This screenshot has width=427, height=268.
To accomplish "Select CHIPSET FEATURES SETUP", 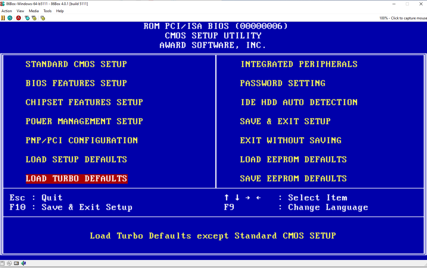I will pos(84,102).
